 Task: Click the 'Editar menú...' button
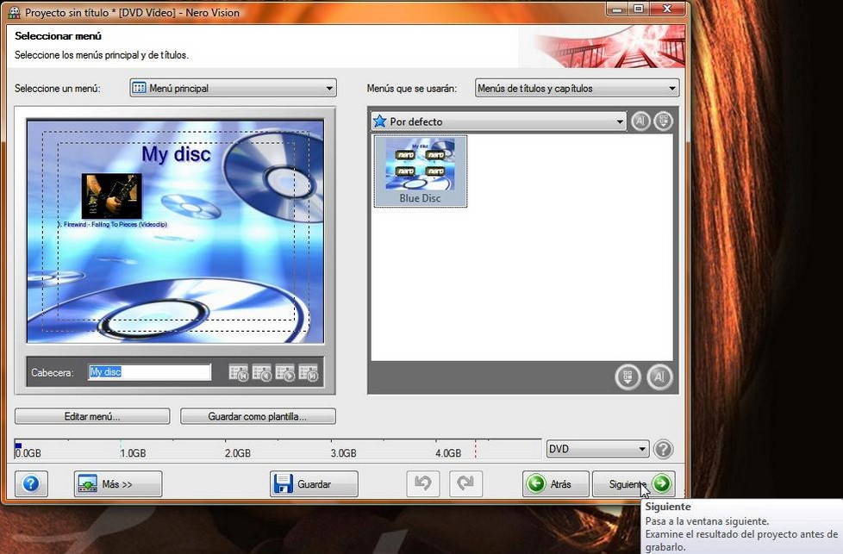pos(92,416)
